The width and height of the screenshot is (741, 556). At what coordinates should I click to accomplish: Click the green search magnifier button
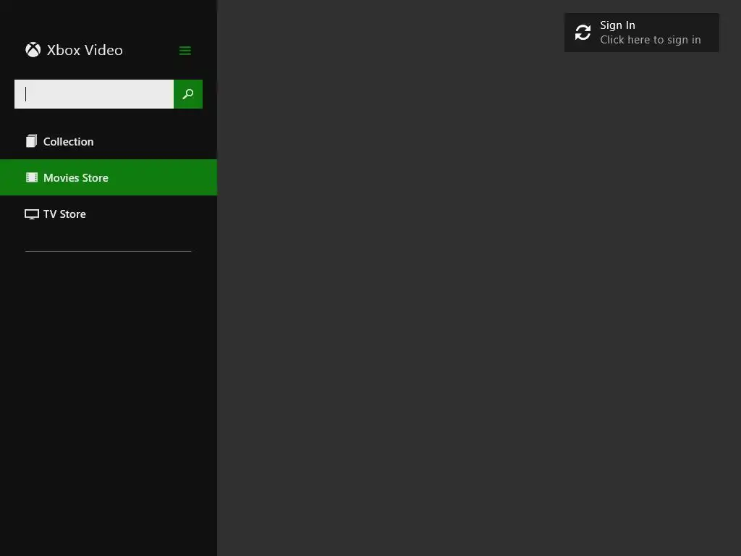pos(188,94)
